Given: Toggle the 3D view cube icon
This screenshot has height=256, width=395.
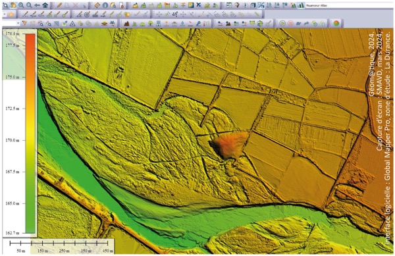Looking at the screenshot, I should point(253,5).
